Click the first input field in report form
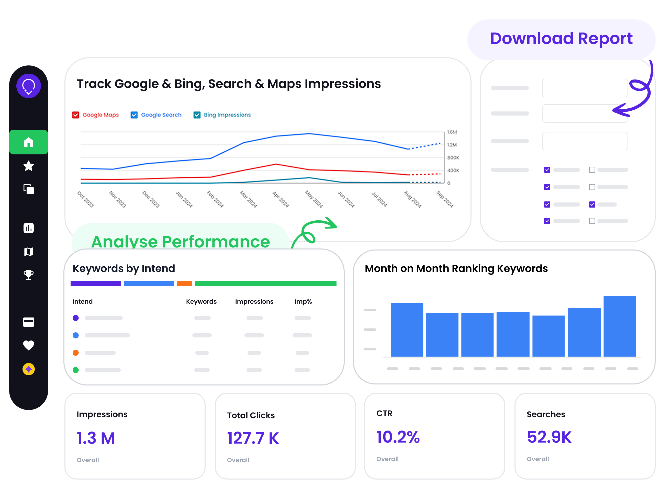672x500 pixels. click(585, 88)
